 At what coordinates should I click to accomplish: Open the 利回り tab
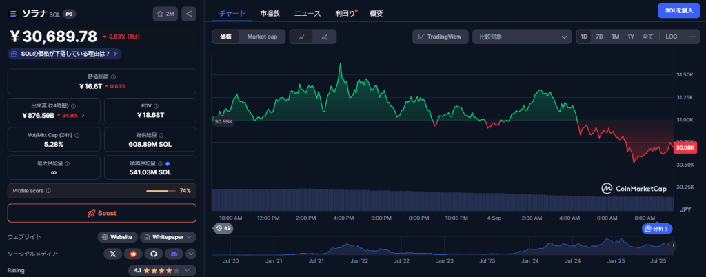[x=345, y=14]
